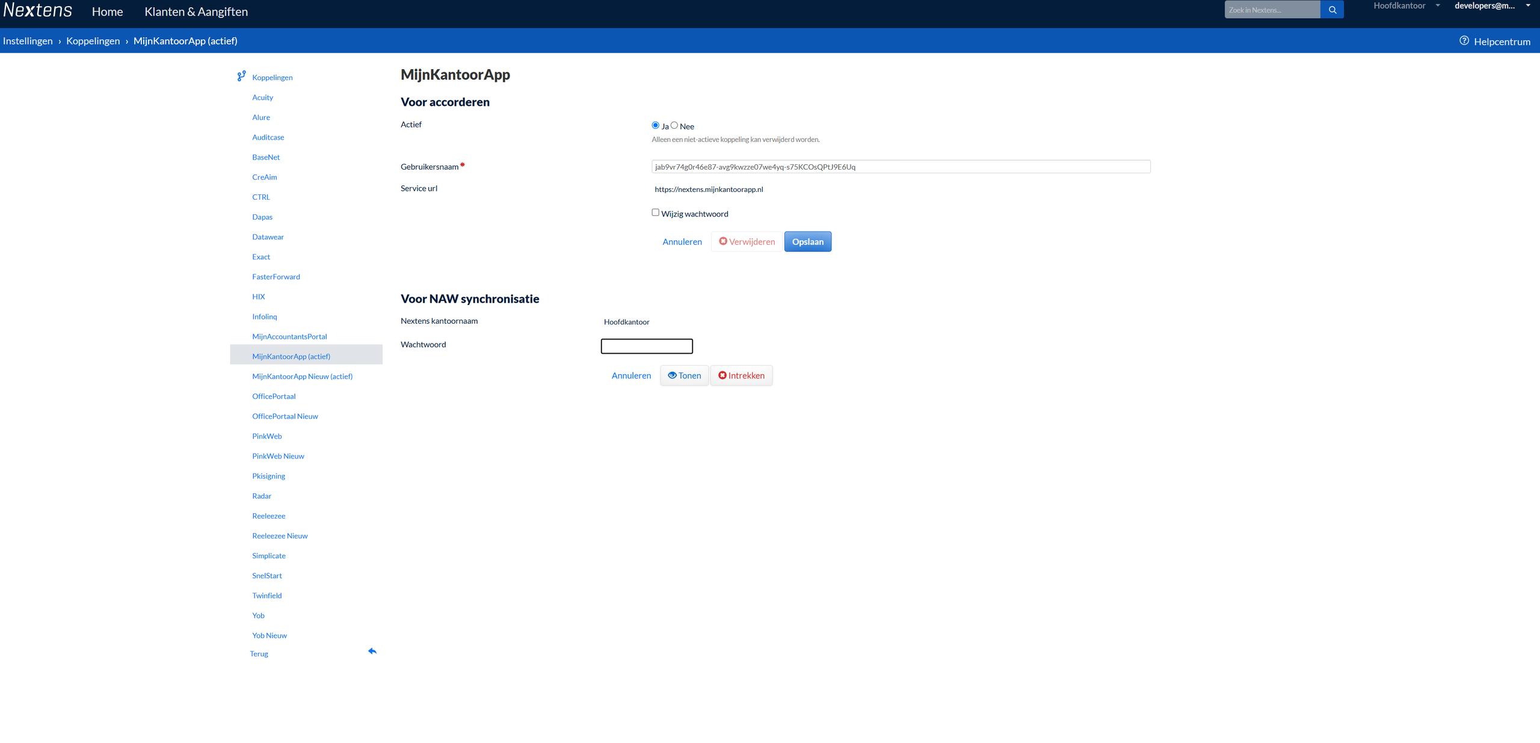
Task: Click the Koppelingen branch icon in sidebar
Action: point(241,76)
